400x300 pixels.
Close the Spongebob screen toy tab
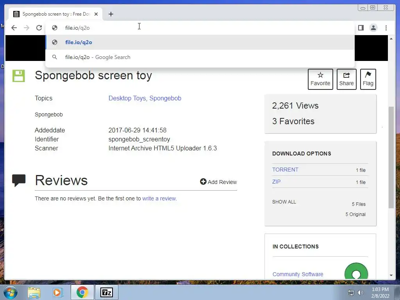point(96,14)
